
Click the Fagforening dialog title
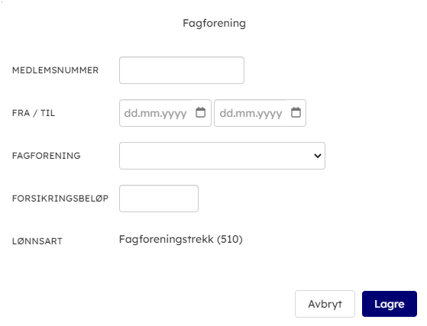(x=215, y=24)
